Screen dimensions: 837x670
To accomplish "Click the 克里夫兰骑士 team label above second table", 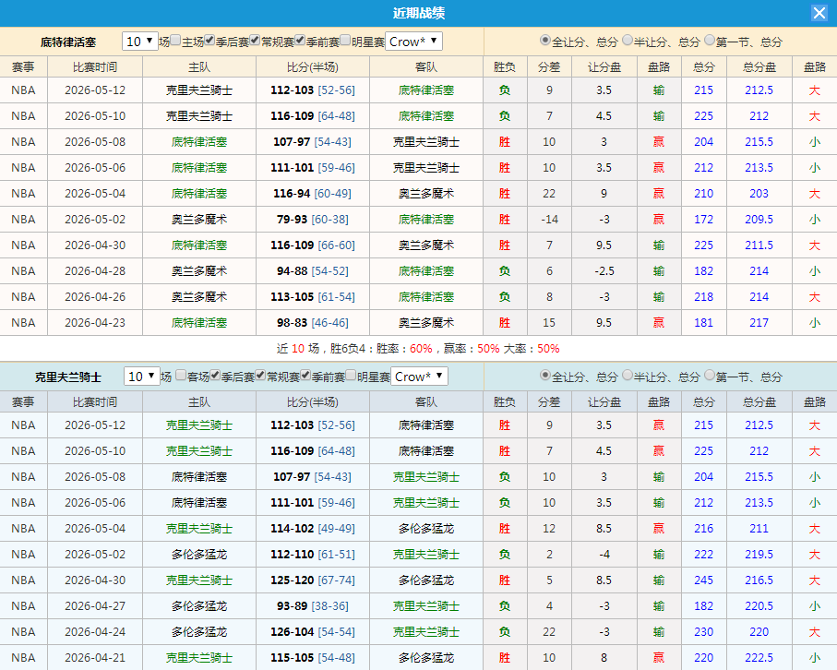I will point(68,377).
